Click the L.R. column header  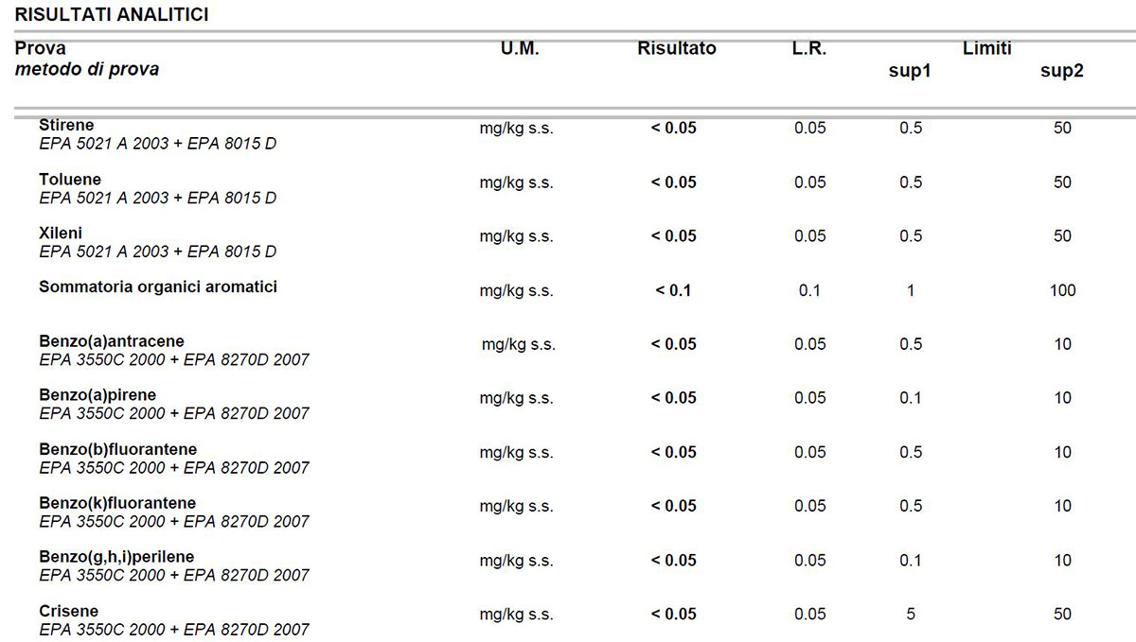[809, 48]
